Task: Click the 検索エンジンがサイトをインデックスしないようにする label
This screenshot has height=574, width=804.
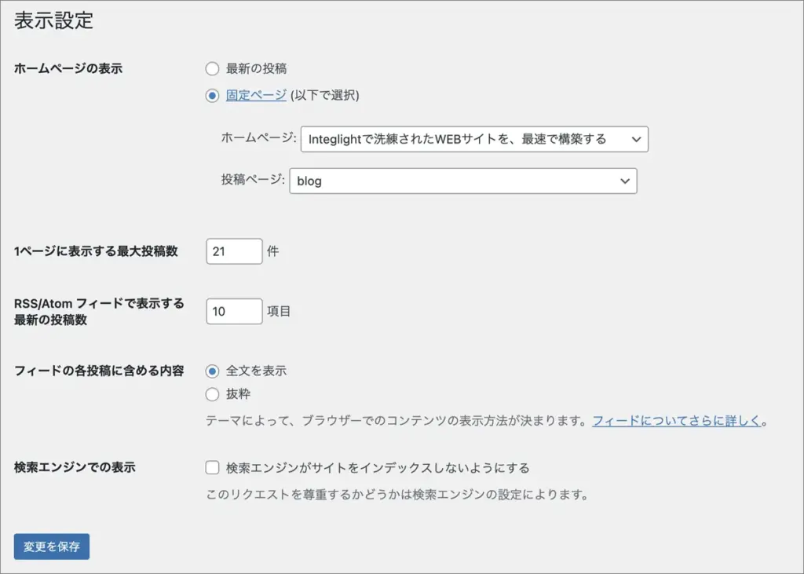Action: pyautogui.click(x=378, y=468)
